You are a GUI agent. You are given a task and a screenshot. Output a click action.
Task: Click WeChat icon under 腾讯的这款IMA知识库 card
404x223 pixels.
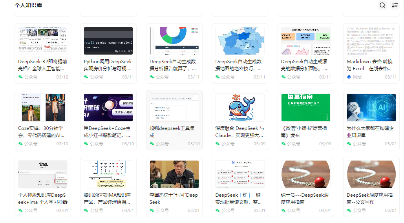point(86,210)
